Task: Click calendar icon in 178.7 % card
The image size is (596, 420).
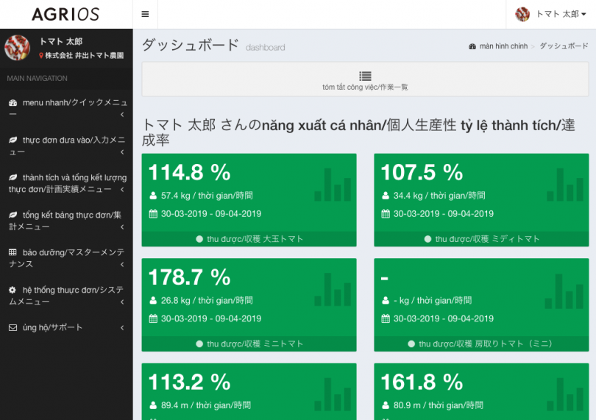Action: 153,318
